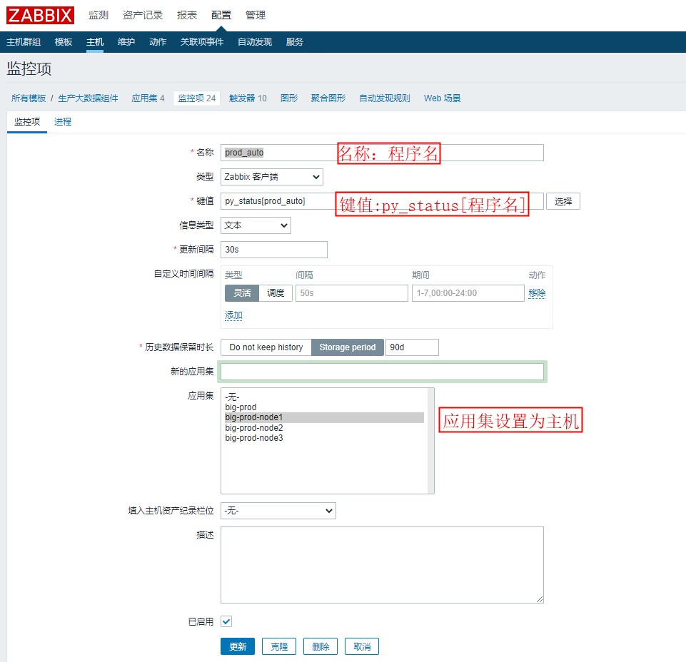Click the 新的应用集 input field

point(382,372)
